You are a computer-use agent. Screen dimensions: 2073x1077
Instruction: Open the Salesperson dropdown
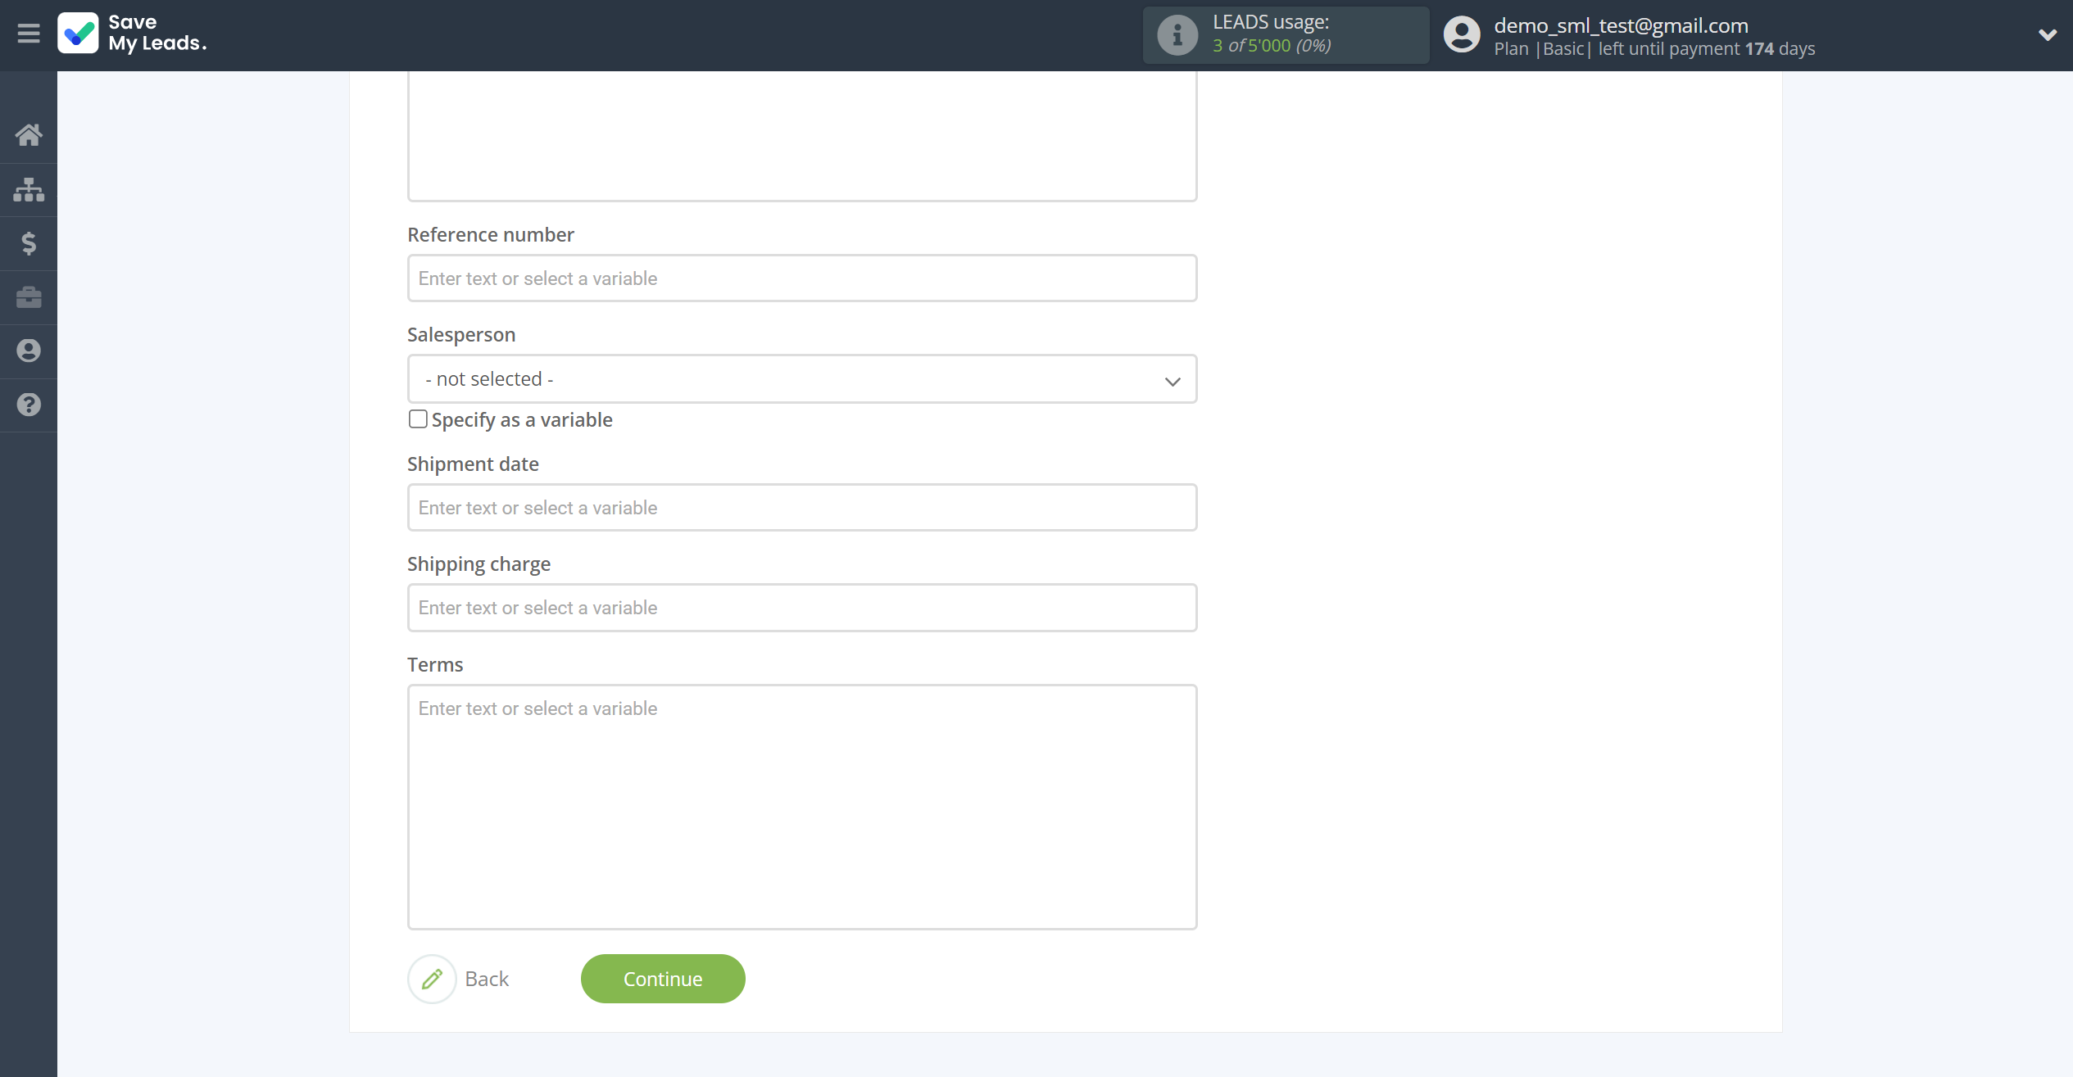[x=802, y=379]
